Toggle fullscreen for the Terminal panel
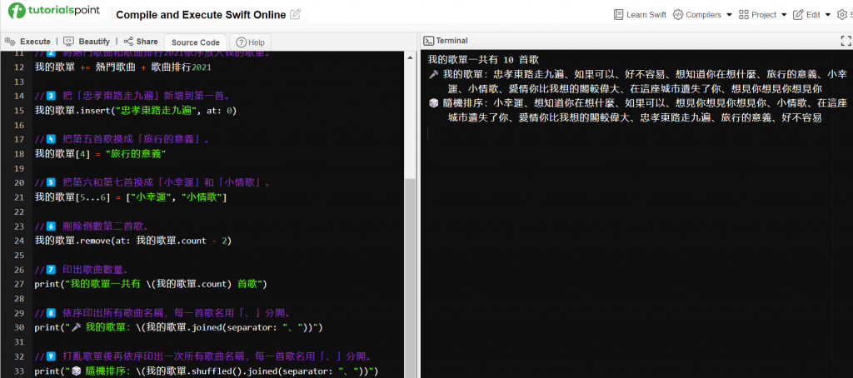The width and height of the screenshot is (853, 378). pyautogui.click(x=846, y=41)
